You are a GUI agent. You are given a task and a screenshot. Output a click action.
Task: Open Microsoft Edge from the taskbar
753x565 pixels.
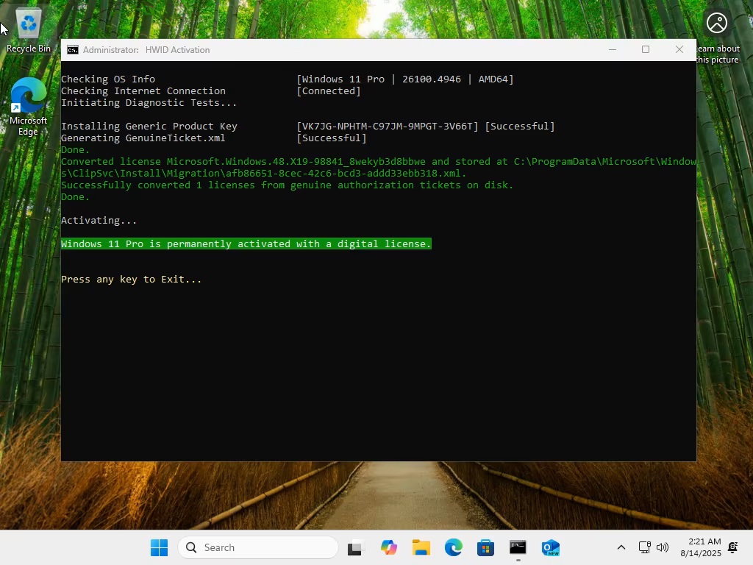coord(453,547)
